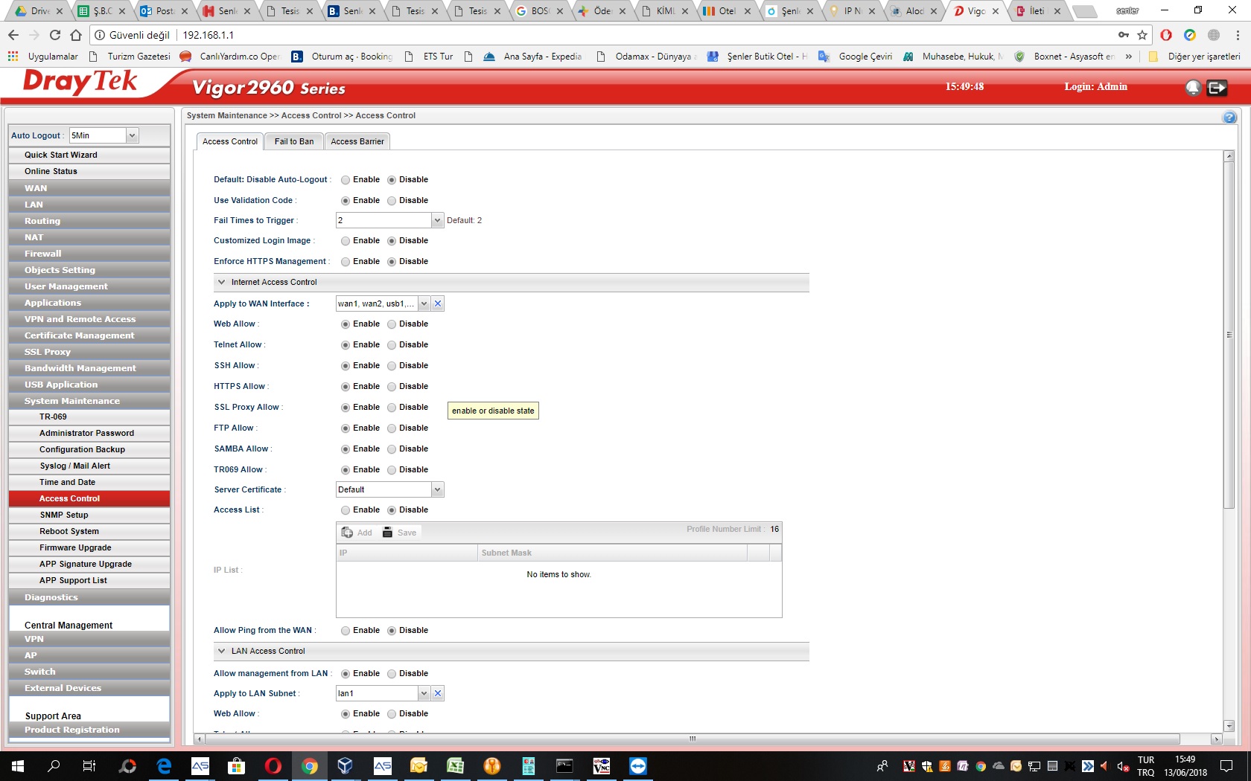
Task: Collapse the Internet Access Control section
Action: pyautogui.click(x=221, y=283)
